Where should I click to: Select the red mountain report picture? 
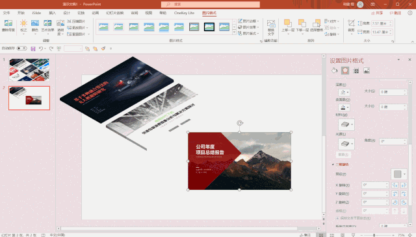239,161
